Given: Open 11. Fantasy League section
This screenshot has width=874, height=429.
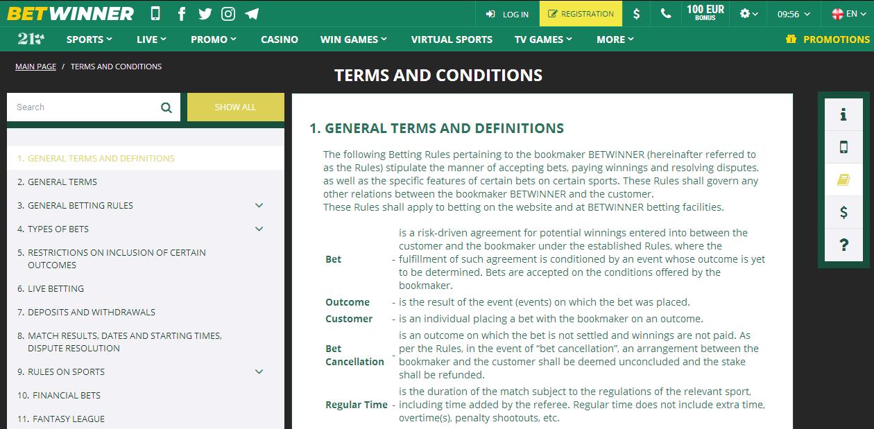Looking at the screenshot, I should pos(146,419).
